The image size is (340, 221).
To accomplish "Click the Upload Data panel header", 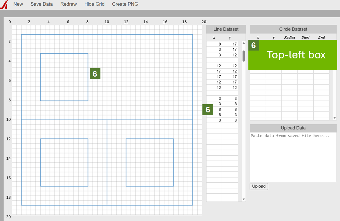I will point(293,128).
